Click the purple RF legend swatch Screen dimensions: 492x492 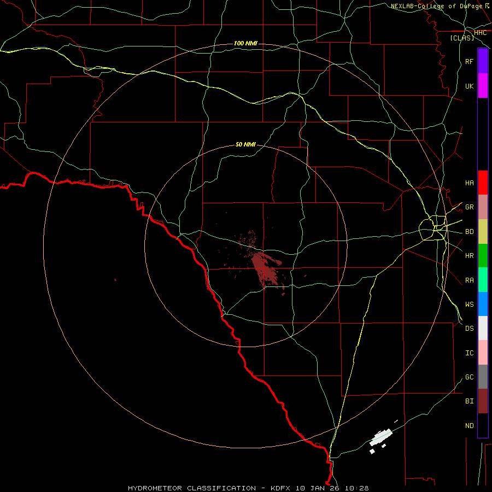coord(483,61)
